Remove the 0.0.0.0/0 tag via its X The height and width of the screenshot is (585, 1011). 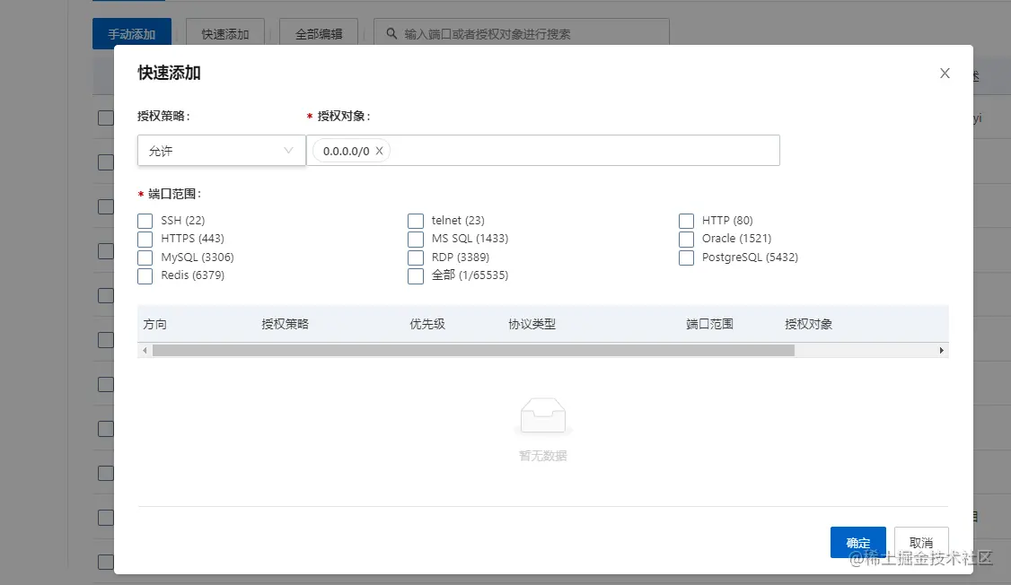379,151
